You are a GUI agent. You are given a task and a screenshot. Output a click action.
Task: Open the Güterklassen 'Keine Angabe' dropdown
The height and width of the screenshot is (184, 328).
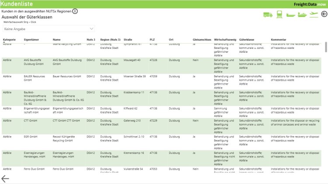click(x=49, y=29)
